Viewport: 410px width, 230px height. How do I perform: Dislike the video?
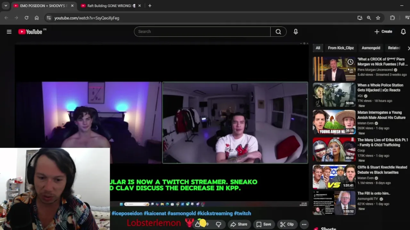click(x=218, y=224)
